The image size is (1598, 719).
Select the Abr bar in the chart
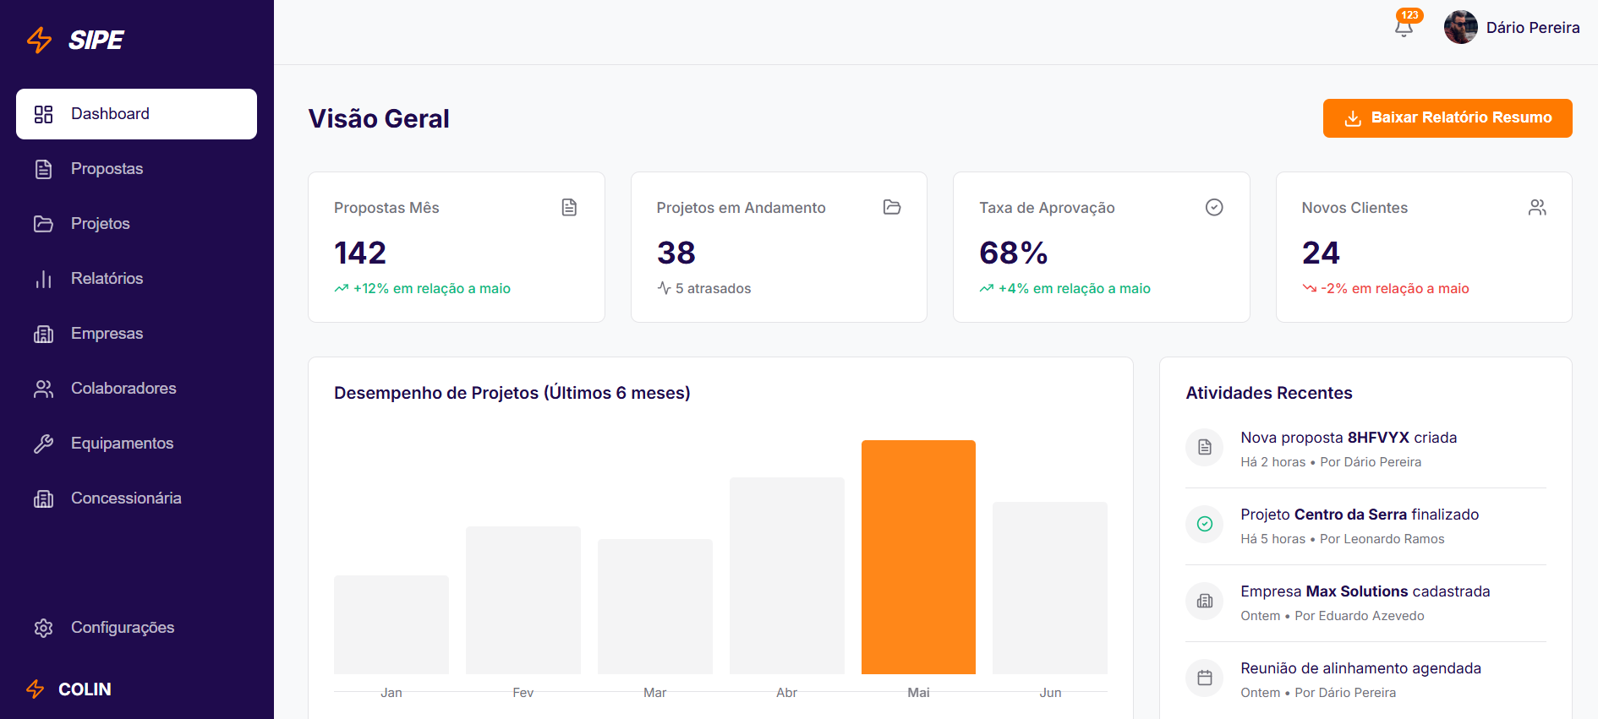pyautogui.click(x=787, y=575)
